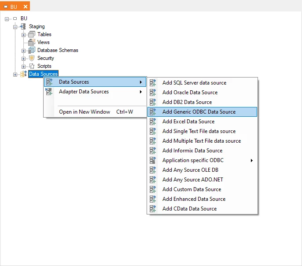302x266 pixels.
Task: Expand the Data Sources tree node
Action: point(15,74)
